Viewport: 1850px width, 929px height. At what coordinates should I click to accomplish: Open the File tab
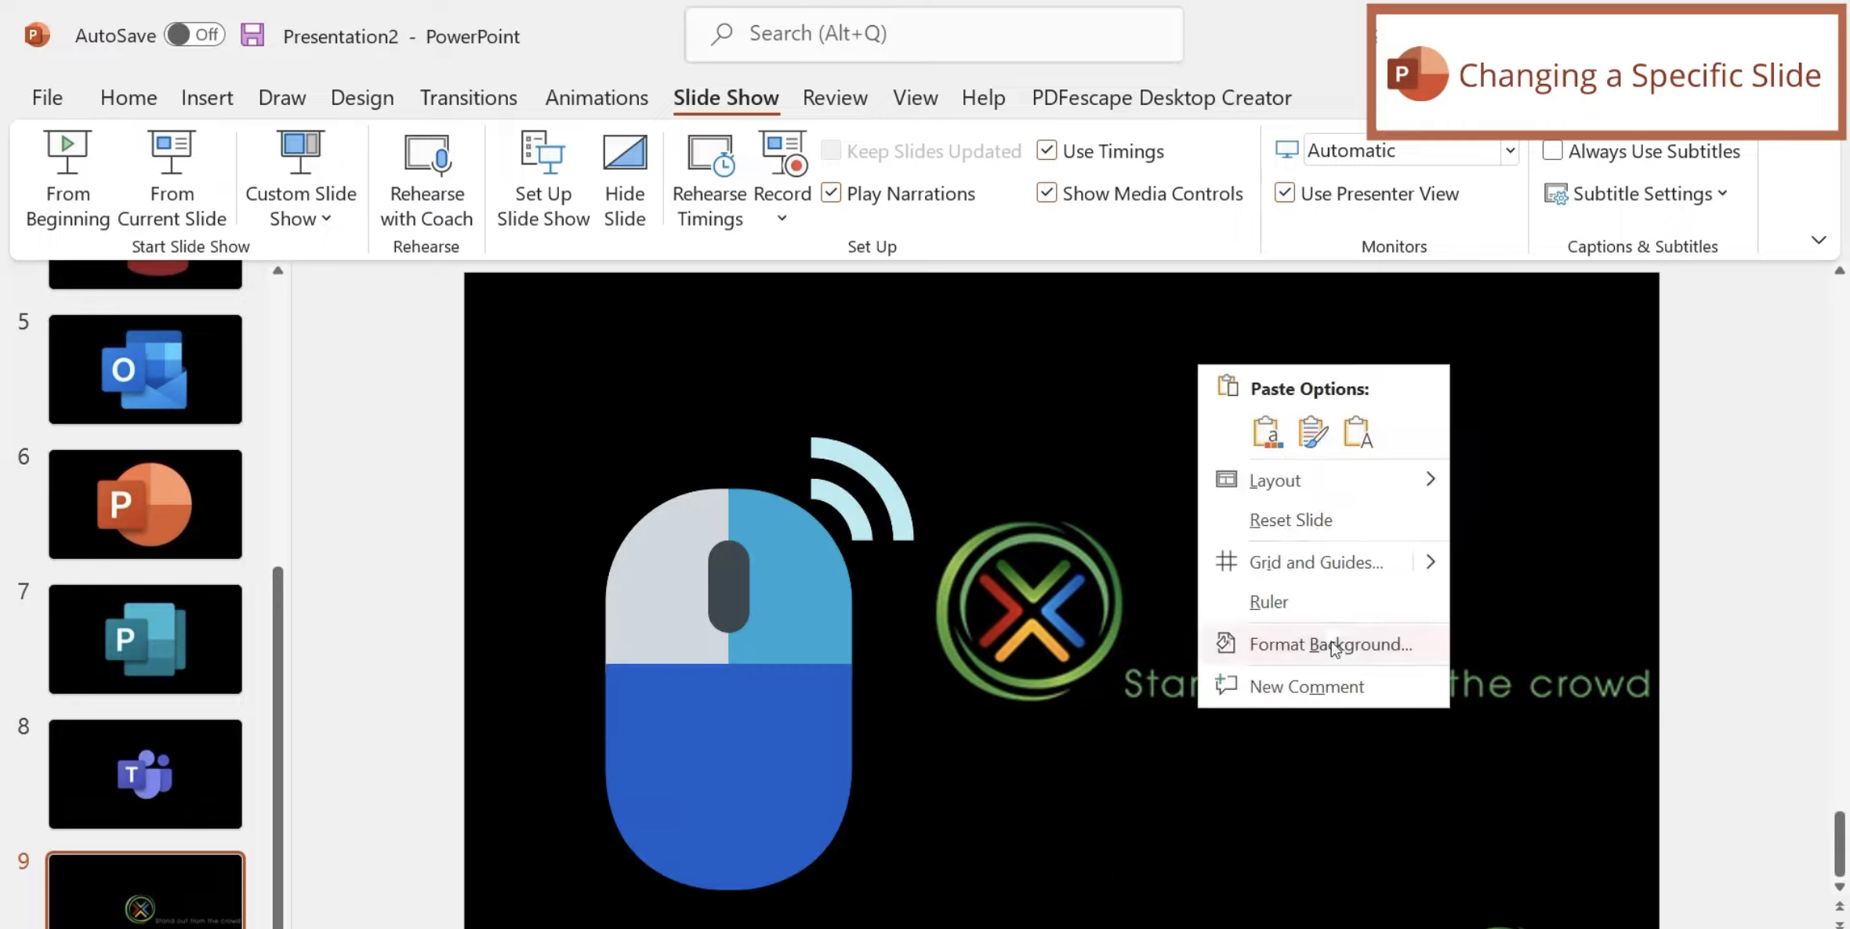[x=47, y=97]
